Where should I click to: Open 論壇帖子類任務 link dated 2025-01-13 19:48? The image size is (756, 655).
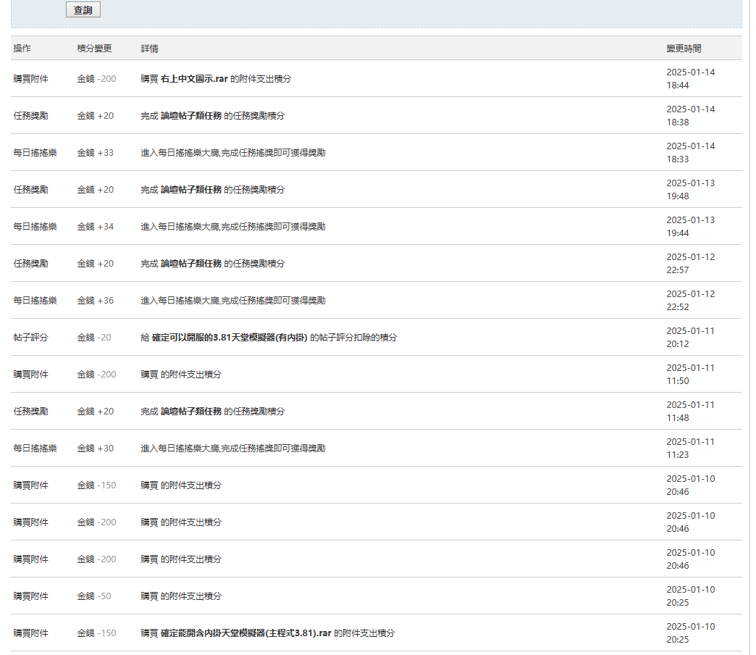(191, 190)
